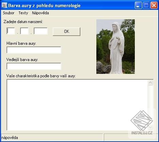Close the Barva aury window
The image size is (159, 142).
pyautogui.click(x=154, y=5)
